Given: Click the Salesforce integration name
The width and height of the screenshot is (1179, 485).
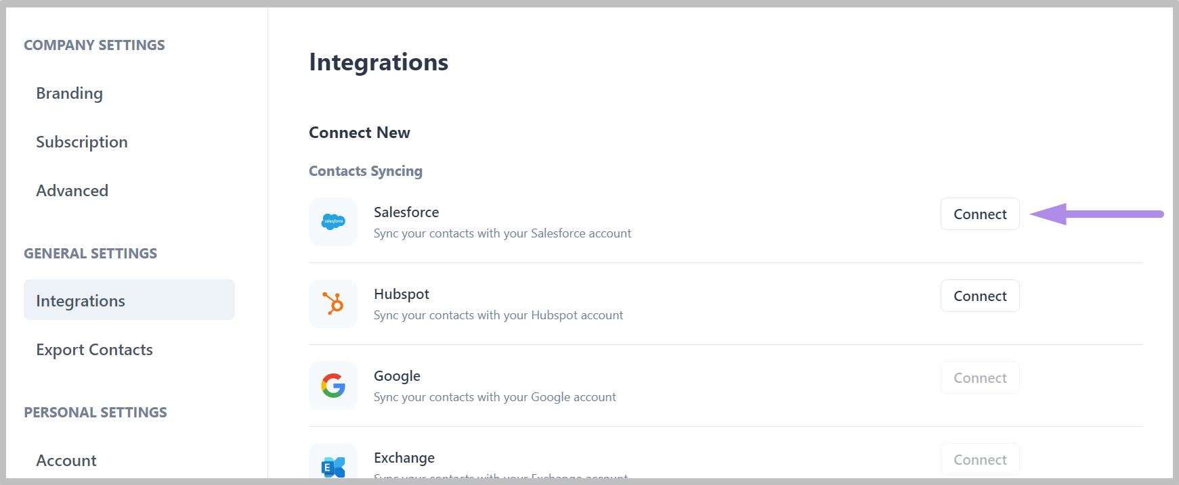Looking at the screenshot, I should pyautogui.click(x=406, y=212).
